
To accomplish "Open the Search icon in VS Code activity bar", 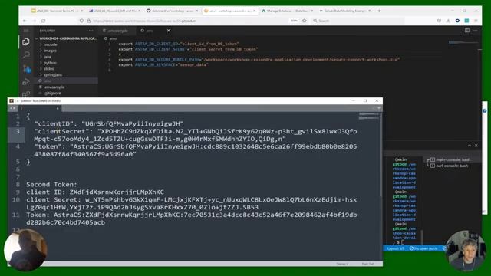I will tap(26, 55).
